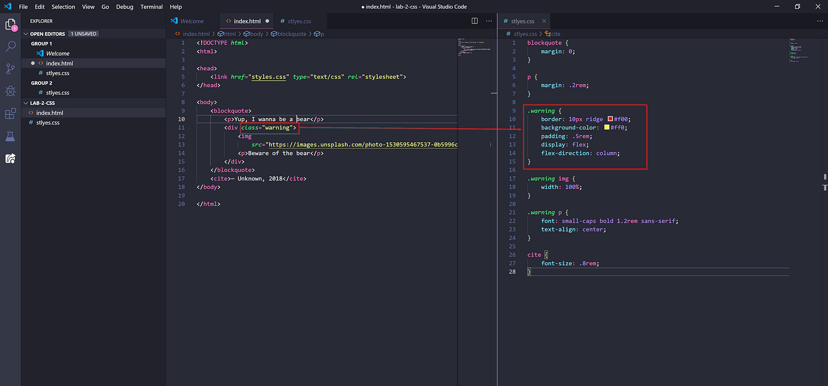Click the '— Unknown, 2018' cite text

tap(258, 179)
